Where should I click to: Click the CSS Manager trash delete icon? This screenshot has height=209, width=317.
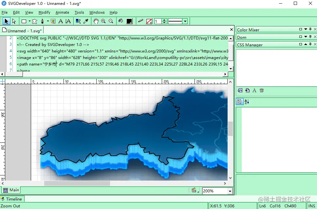click(x=262, y=90)
